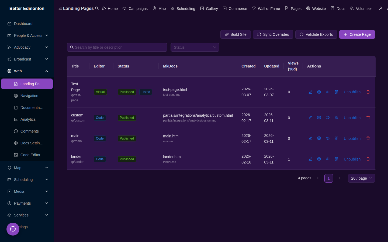The width and height of the screenshot is (388, 242).
Task: Click the Better Edmonton logo title
Action: (27, 8)
